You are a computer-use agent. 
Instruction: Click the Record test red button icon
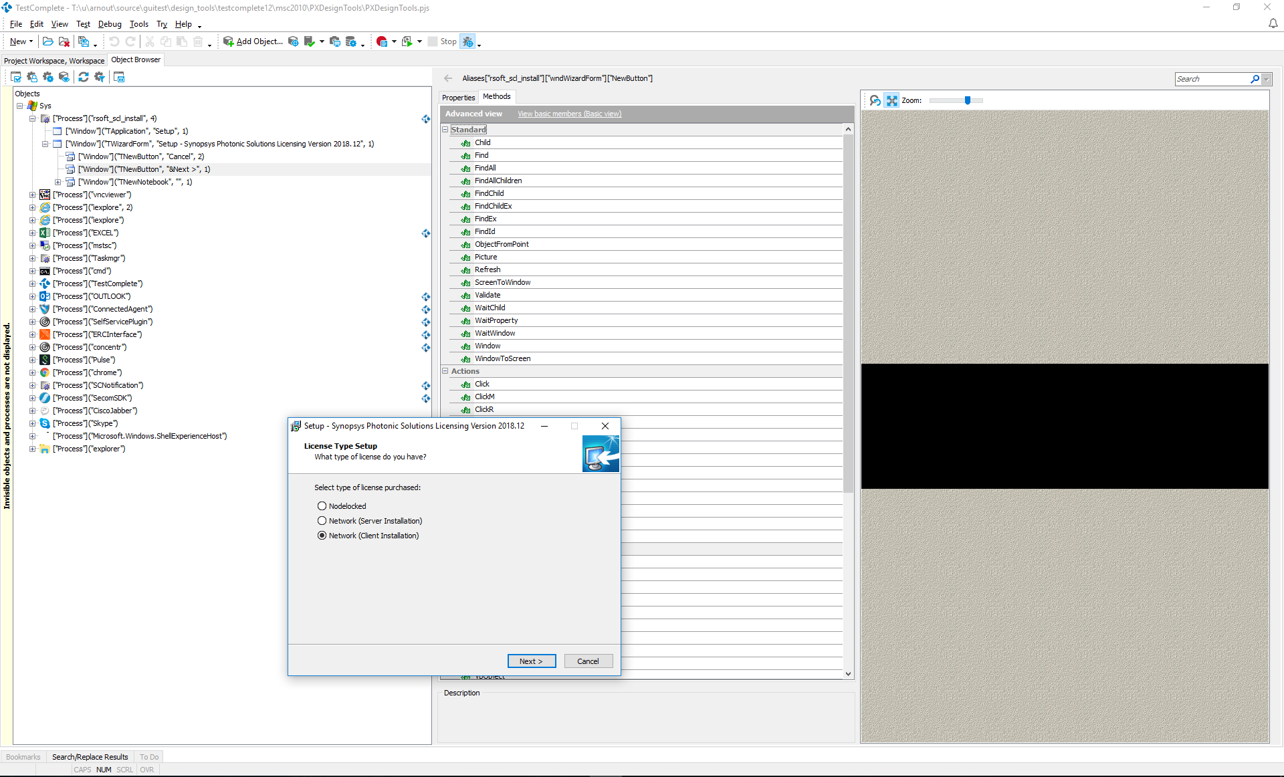pyautogui.click(x=382, y=41)
